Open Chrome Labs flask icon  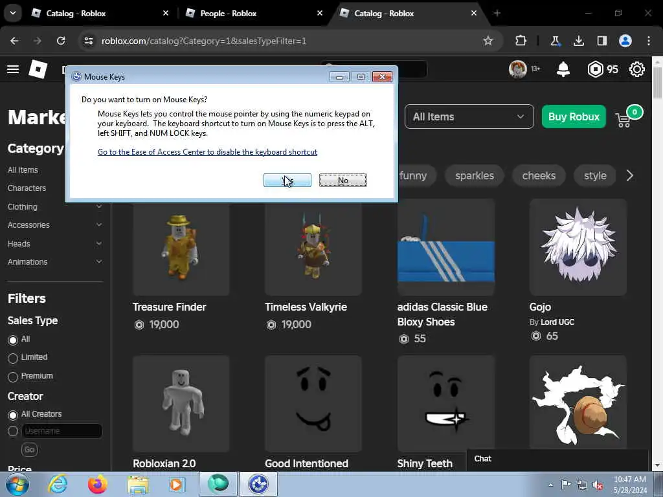(555, 41)
